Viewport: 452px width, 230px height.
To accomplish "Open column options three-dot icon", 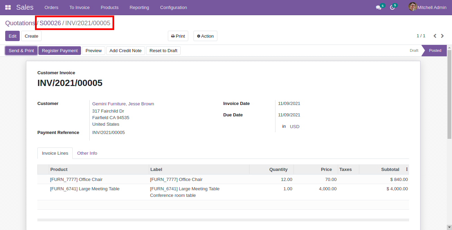I will (407, 170).
